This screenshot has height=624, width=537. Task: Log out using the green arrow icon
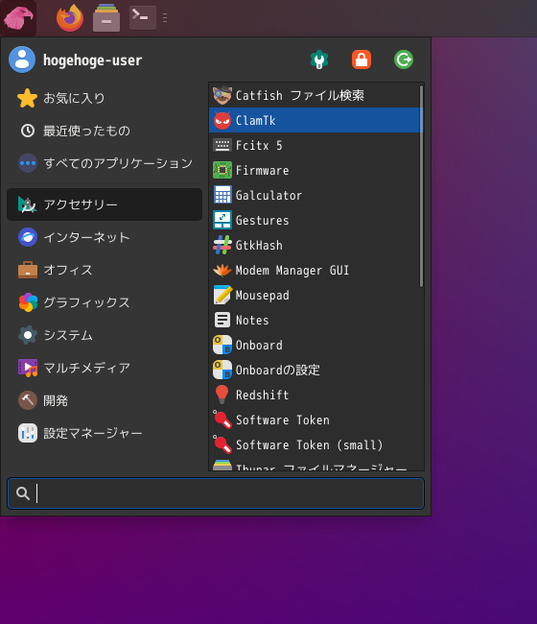[404, 60]
